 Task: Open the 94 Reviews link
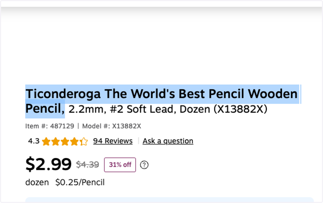[x=113, y=141]
